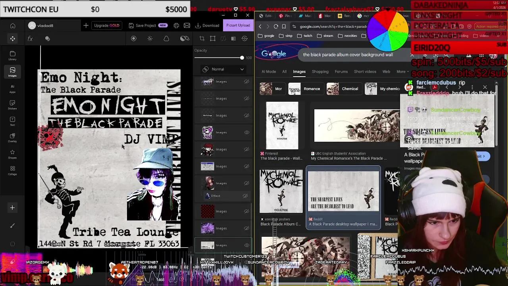This screenshot has height=286, width=508.
Task: Select the Mcr suggestion chip
Action: 272,89
